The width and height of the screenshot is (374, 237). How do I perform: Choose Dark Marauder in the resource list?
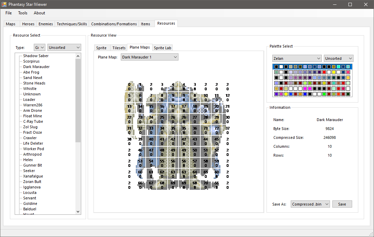pos(36,67)
